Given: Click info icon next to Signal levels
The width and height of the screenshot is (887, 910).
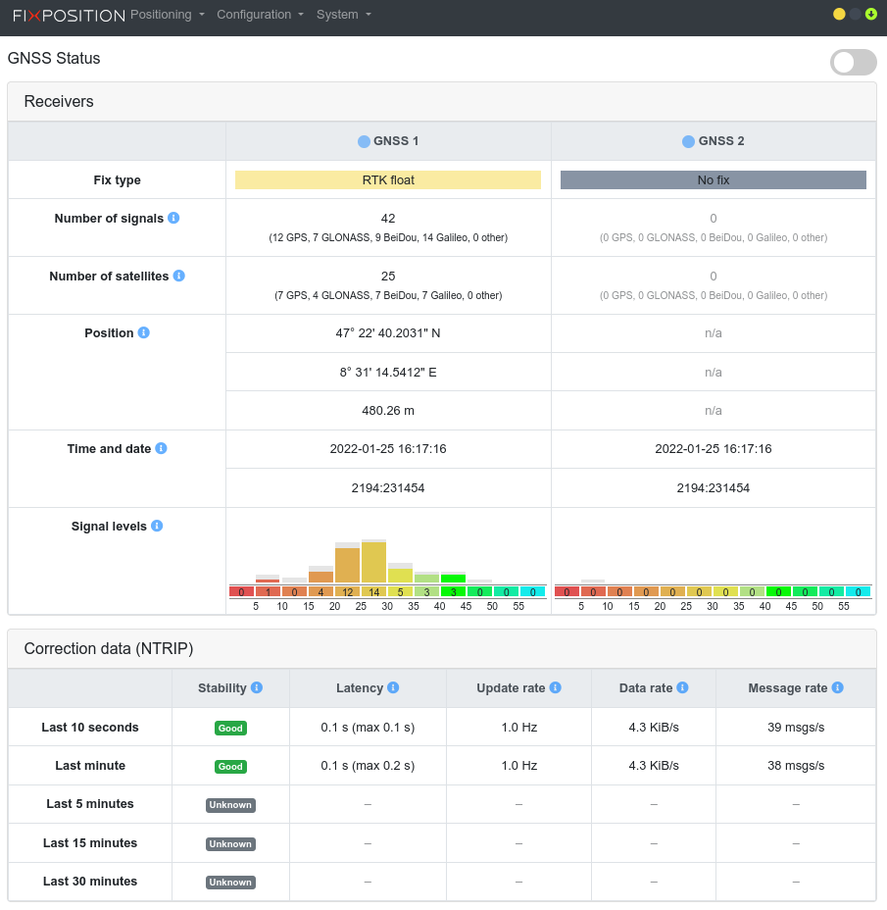Looking at the screenshot, I should tap(157, 526).
